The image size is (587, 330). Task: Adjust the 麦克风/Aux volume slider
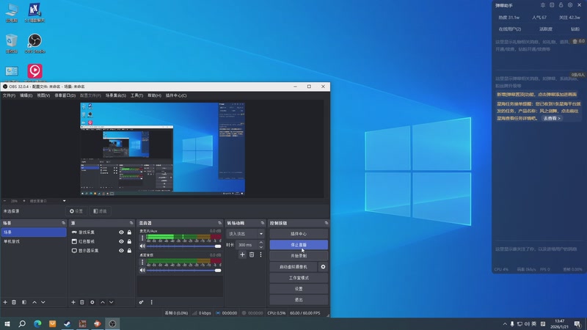[184, 246]
